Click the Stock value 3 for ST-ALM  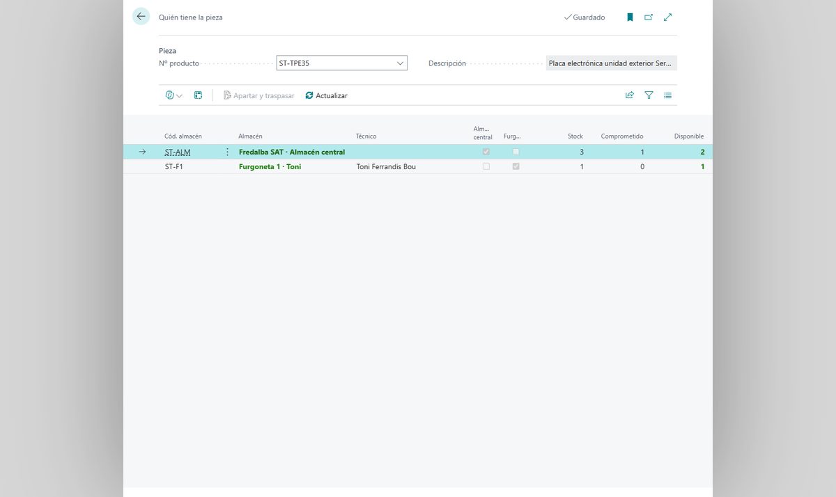coord(582,152)
